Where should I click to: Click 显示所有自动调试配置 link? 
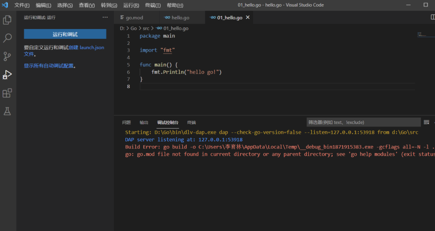[x=49, y=66]
